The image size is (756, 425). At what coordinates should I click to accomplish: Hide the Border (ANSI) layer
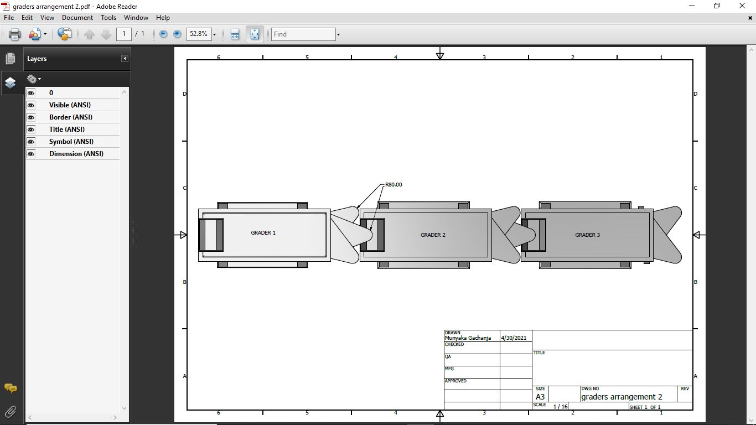(x=31, y=117)
